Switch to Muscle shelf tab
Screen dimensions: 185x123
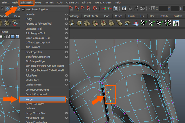(x=119, y=16)
